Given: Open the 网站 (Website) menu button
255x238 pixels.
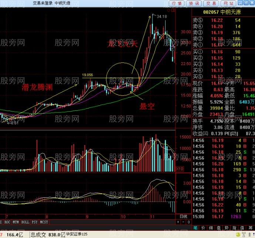Looking at the screenshot, I should click(x=228, y=3).
